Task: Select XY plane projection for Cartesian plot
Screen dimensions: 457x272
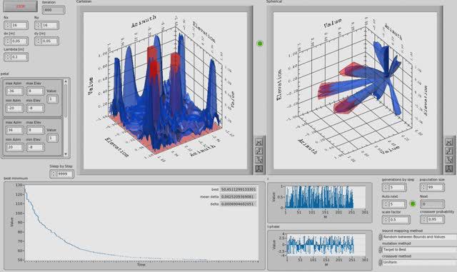Action: pos(258,142)
